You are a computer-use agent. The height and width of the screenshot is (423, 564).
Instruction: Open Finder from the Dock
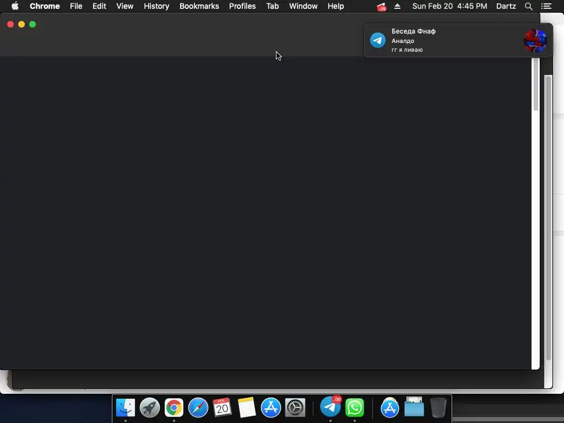(125, 408)
